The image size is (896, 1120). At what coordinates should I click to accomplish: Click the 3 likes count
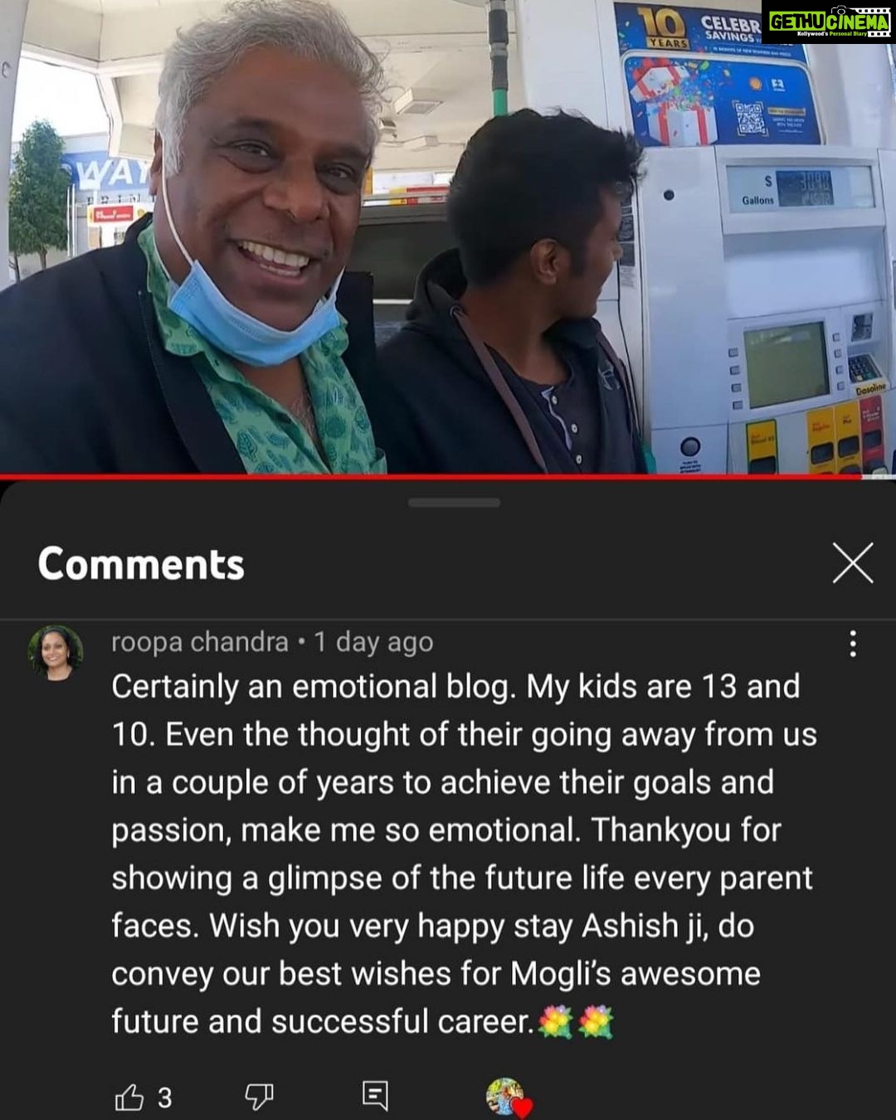coord(165,1098)
